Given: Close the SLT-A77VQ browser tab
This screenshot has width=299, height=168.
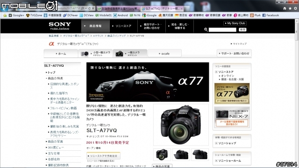Looking at the screenshot, I should (x=182, y=8).
